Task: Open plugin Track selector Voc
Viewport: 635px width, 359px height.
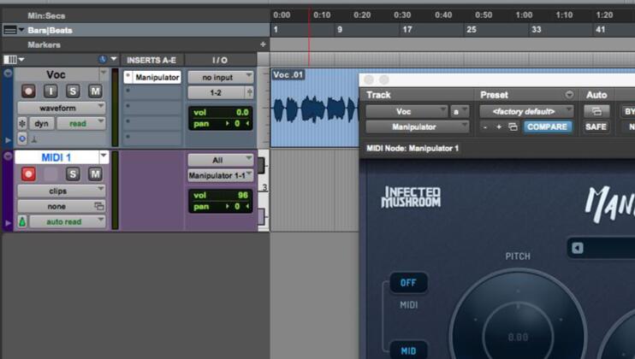Action: pos(407,111)
